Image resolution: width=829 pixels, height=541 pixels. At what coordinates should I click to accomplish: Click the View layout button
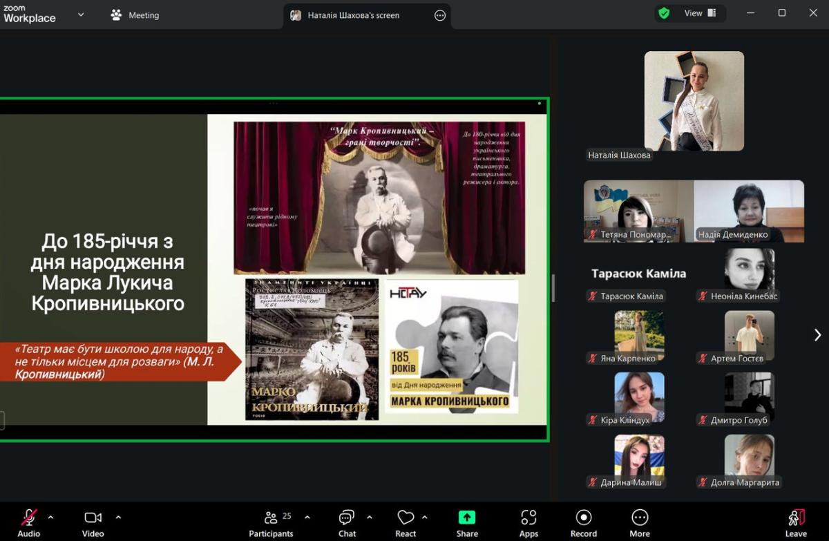tap(699, 13)
